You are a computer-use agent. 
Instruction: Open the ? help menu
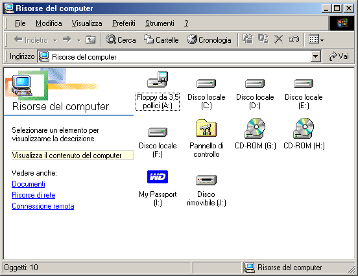[x=186, y=23]
